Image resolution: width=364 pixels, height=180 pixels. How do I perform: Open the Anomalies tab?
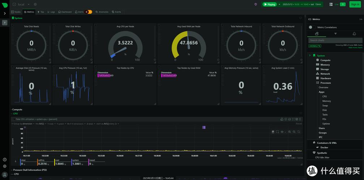102,12
